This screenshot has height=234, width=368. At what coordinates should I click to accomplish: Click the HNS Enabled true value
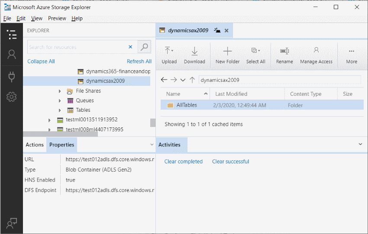pyautogui.click(x=71, y=180)
